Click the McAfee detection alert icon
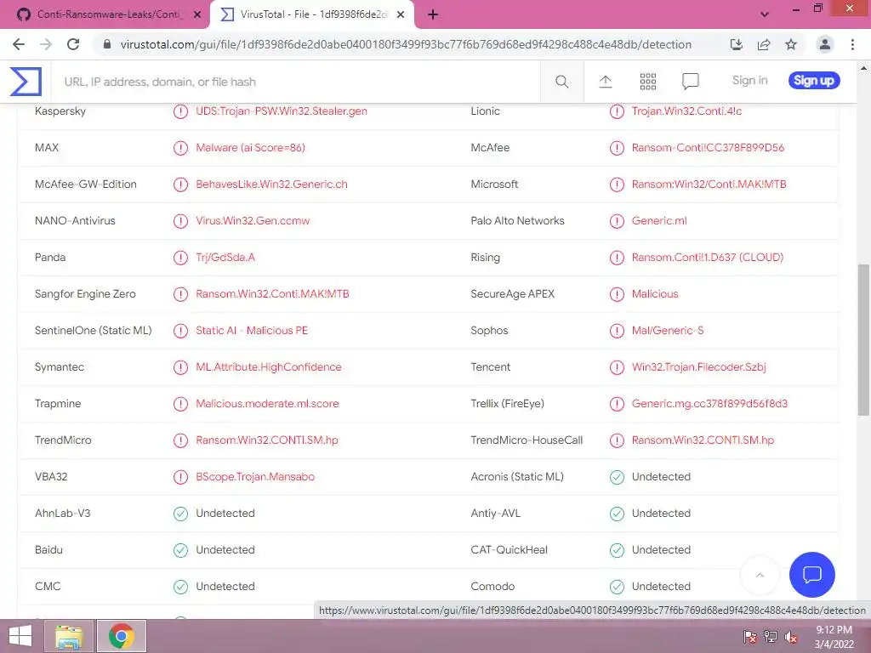This screenshot has width=871, height=653. [x=617, y=148]
